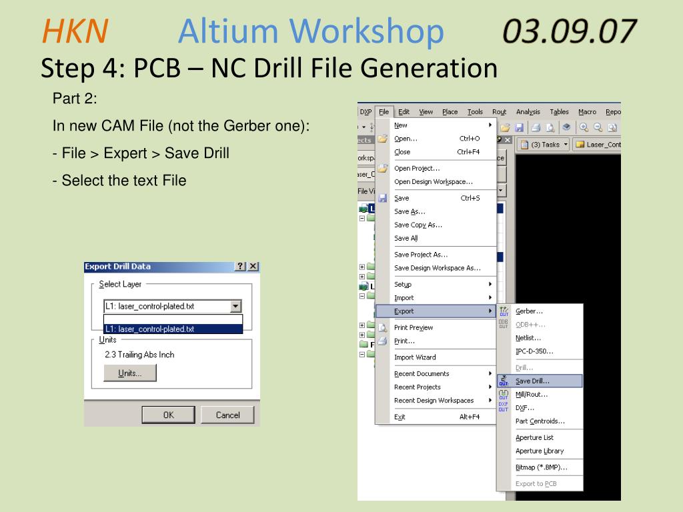Open the Place menu
Screen dimensions: 683x512
[x=450, y=111]
